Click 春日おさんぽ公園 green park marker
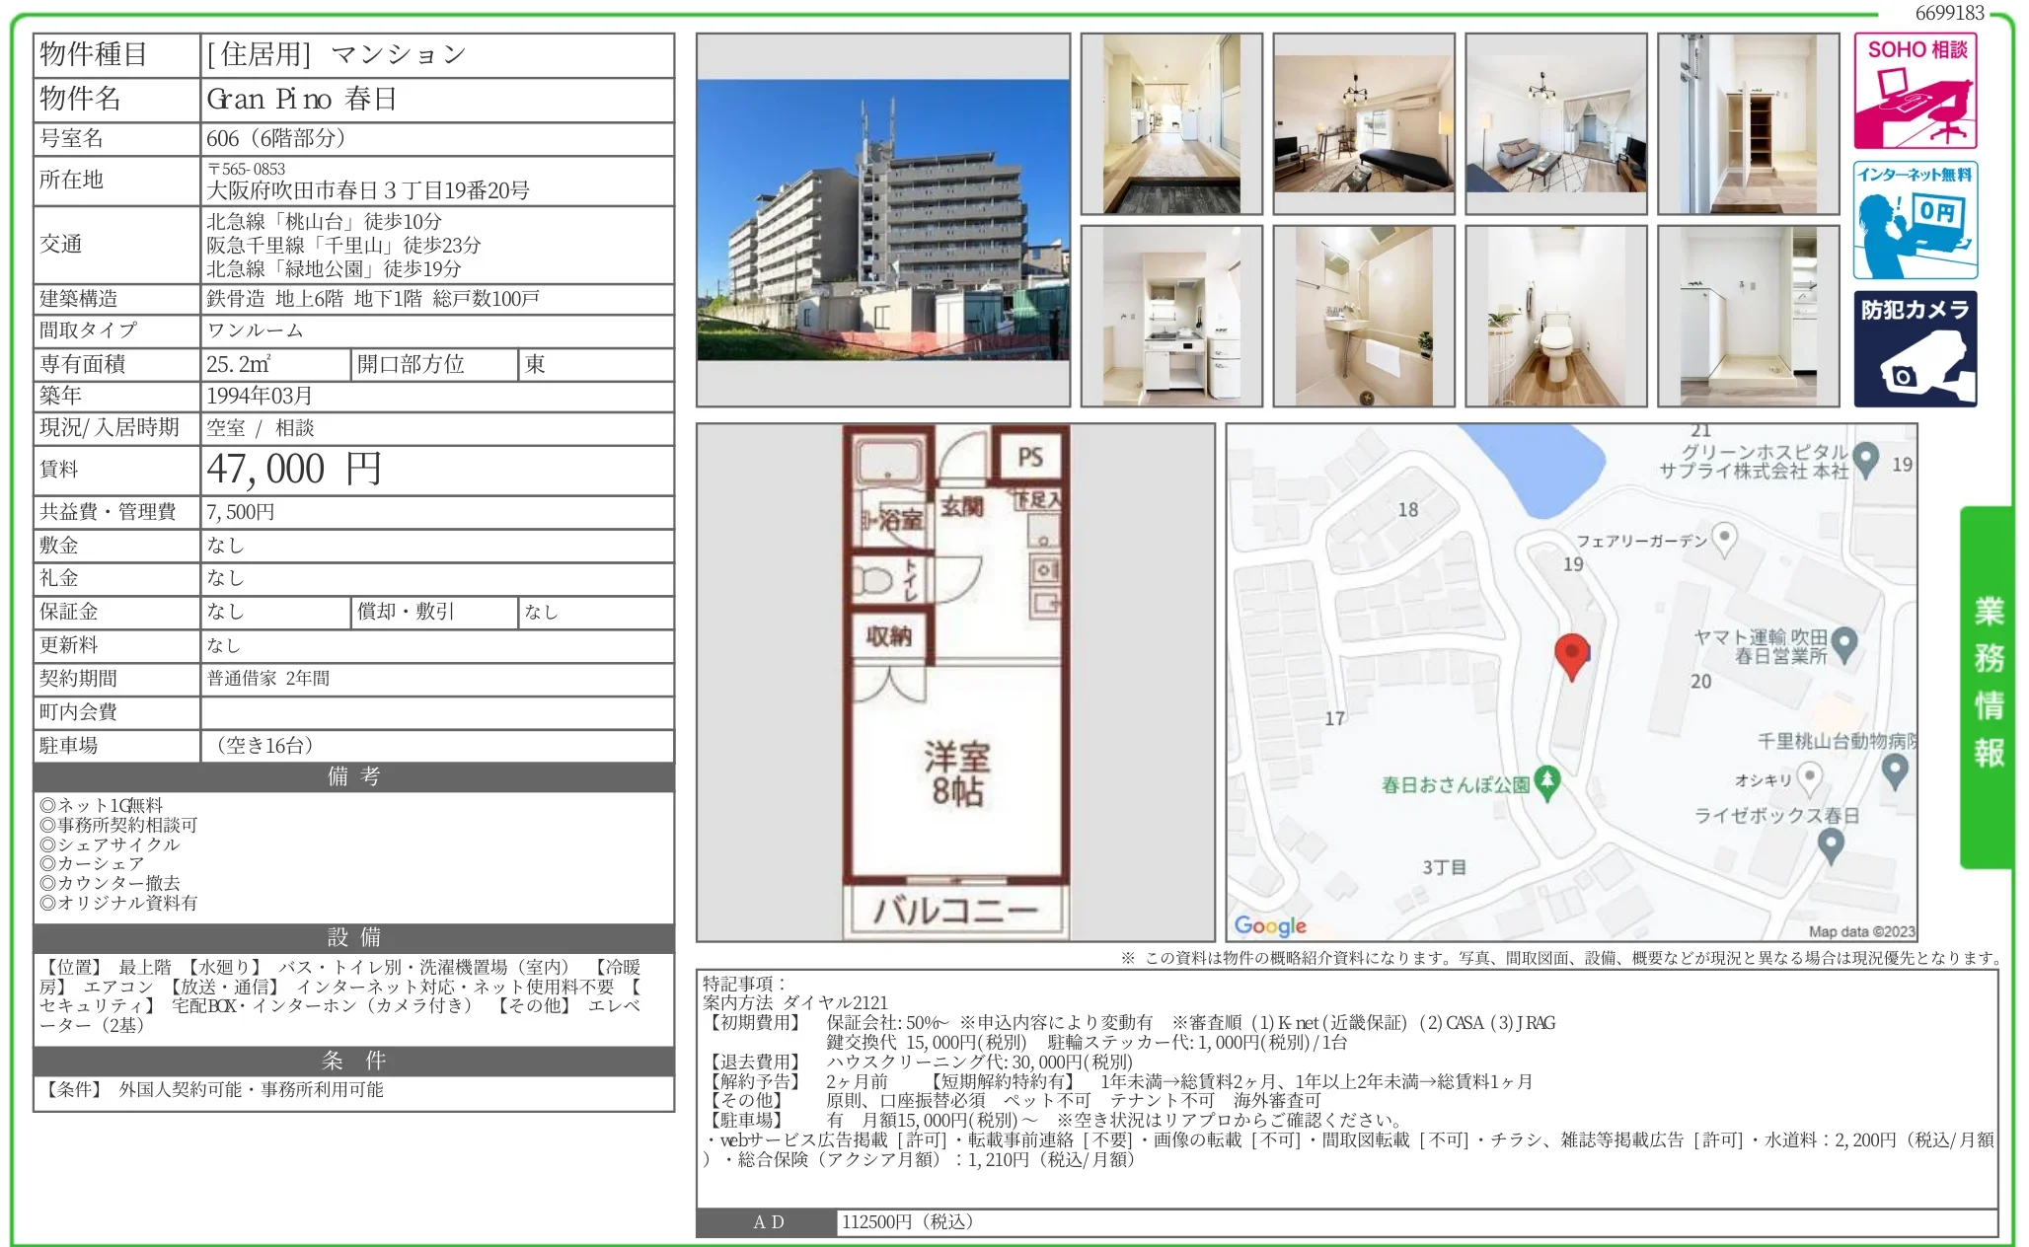The width and height of the screenshot is (2029, 1247). (x=1547, y=782)
